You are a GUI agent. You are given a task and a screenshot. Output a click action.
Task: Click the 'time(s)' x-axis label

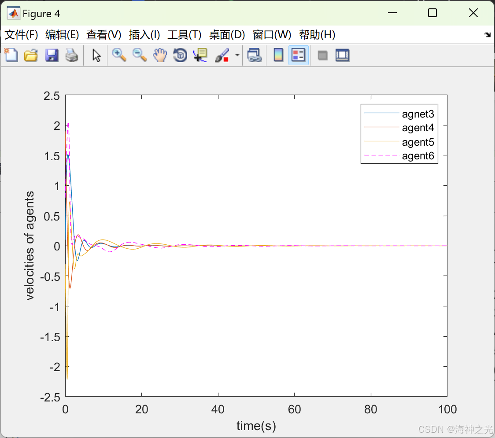point(256,426)
